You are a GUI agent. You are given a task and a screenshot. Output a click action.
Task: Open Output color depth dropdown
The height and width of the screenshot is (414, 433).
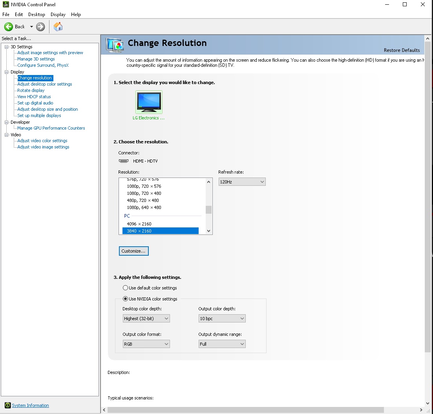tap(222, 319)
